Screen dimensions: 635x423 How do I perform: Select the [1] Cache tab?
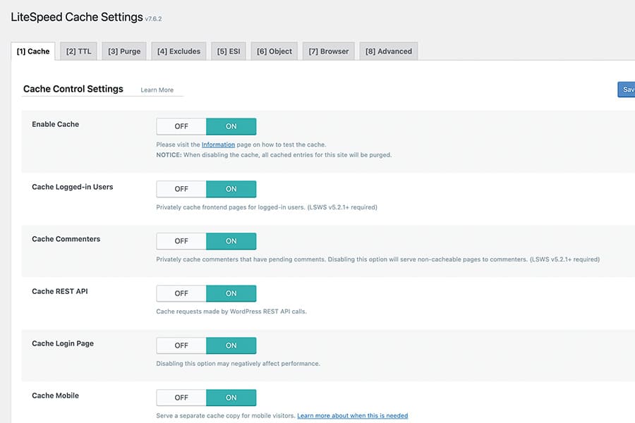pos(32,51)
